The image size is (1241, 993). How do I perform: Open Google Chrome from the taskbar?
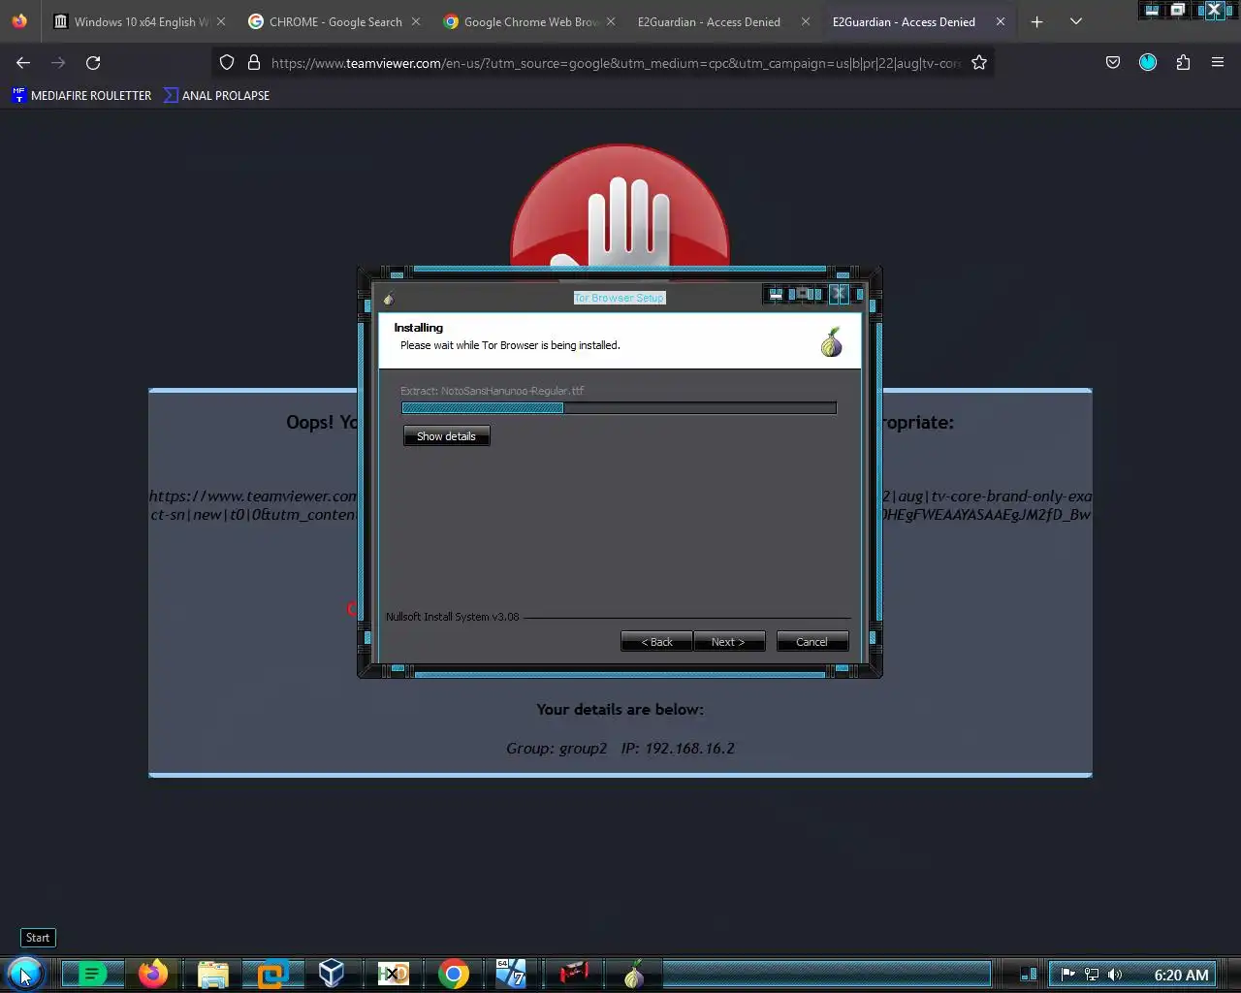(453, 974)
